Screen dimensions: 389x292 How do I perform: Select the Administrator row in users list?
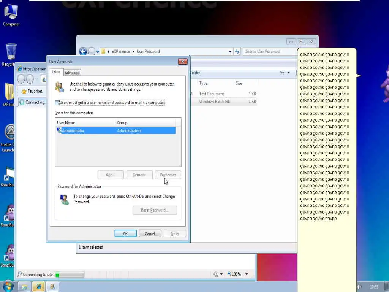tap(115, 131)
